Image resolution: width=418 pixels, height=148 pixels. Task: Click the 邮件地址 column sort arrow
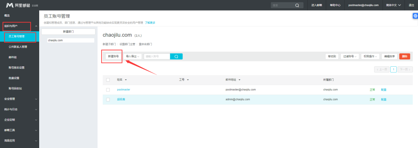coord(239,80)
